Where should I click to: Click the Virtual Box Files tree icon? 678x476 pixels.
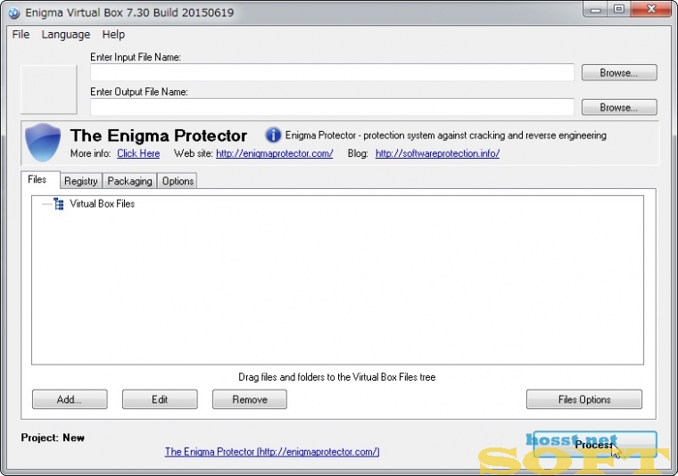[59, 204]
